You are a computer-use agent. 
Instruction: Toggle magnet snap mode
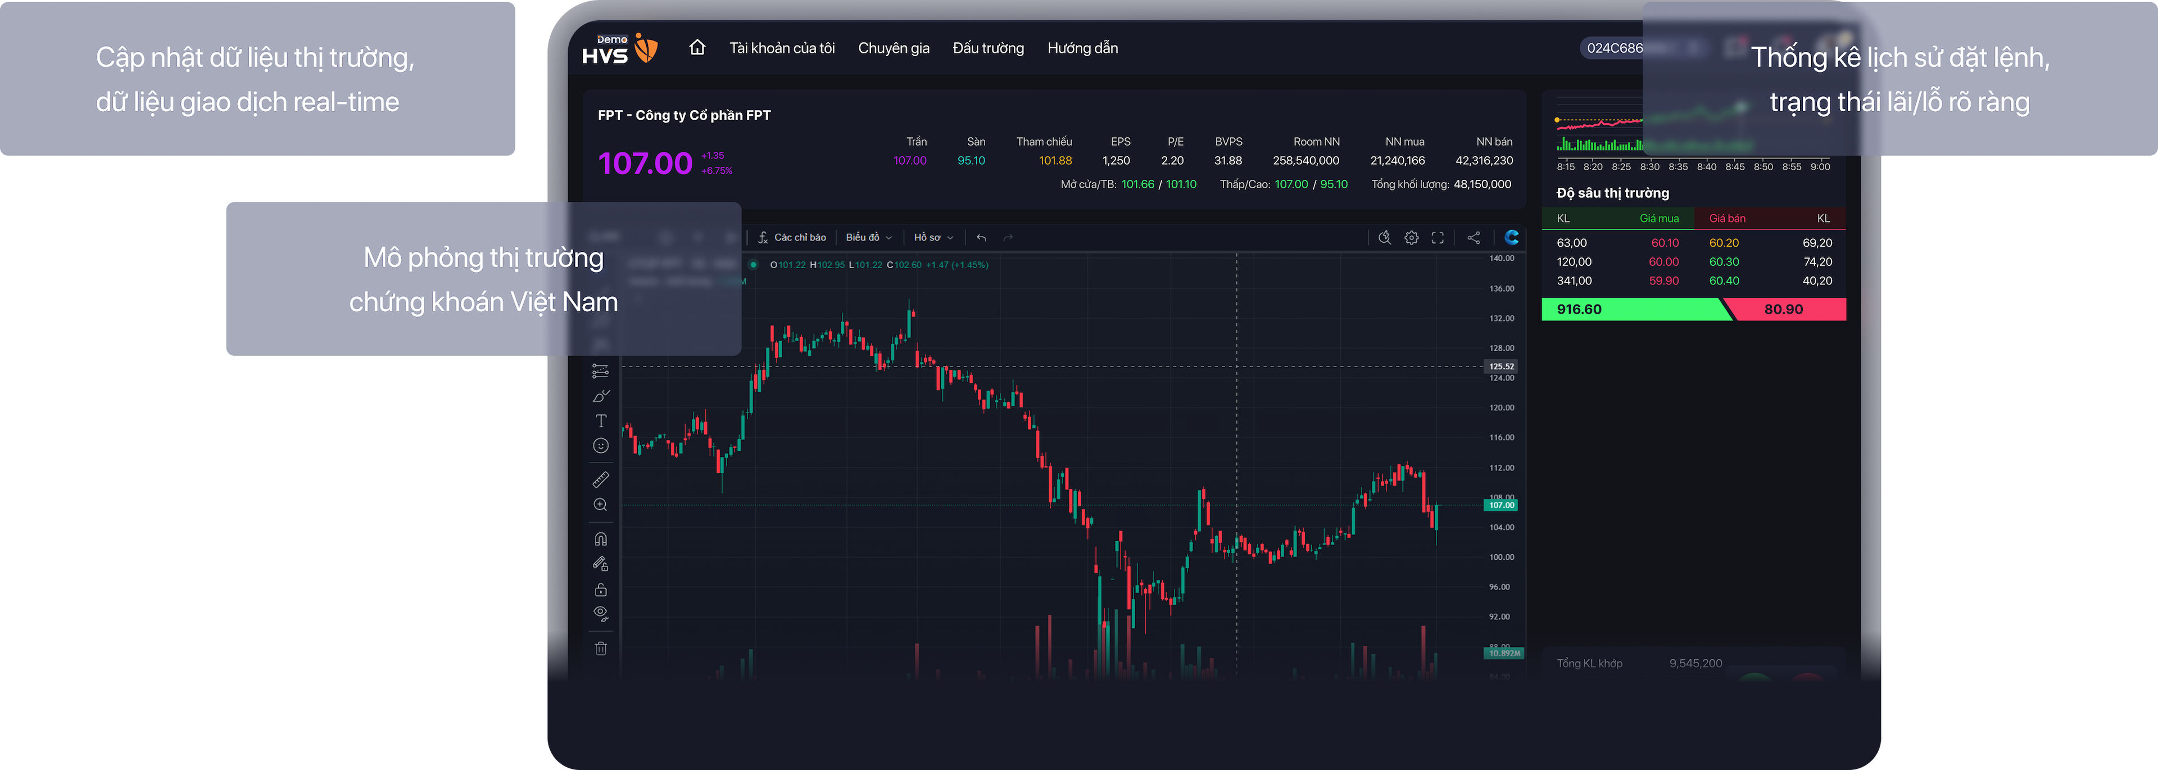tap(601, 539)
